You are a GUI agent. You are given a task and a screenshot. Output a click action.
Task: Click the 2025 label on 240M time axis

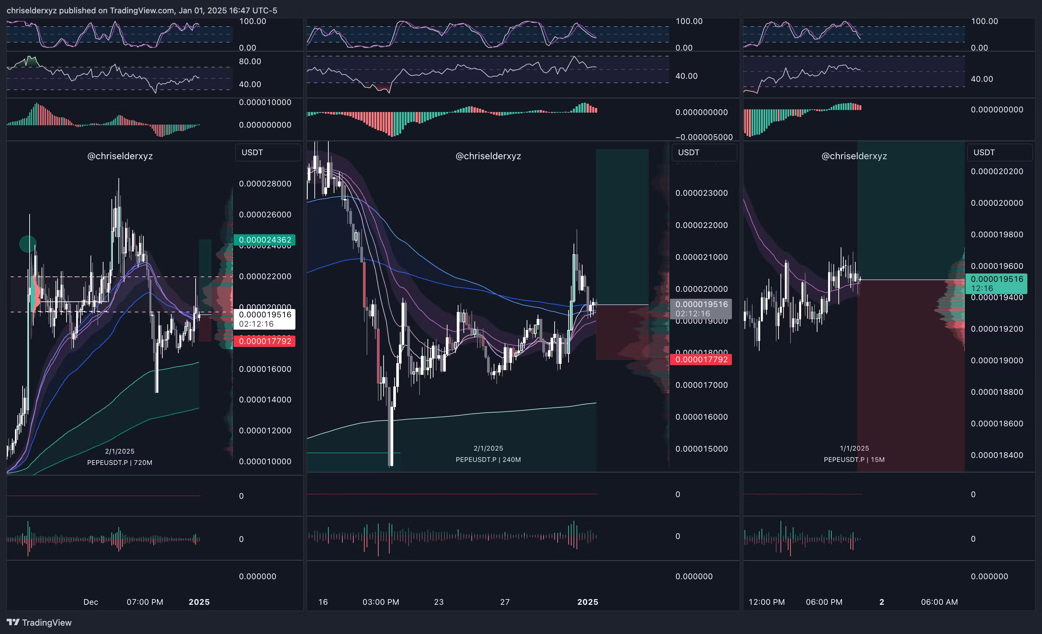click(588, 602)
